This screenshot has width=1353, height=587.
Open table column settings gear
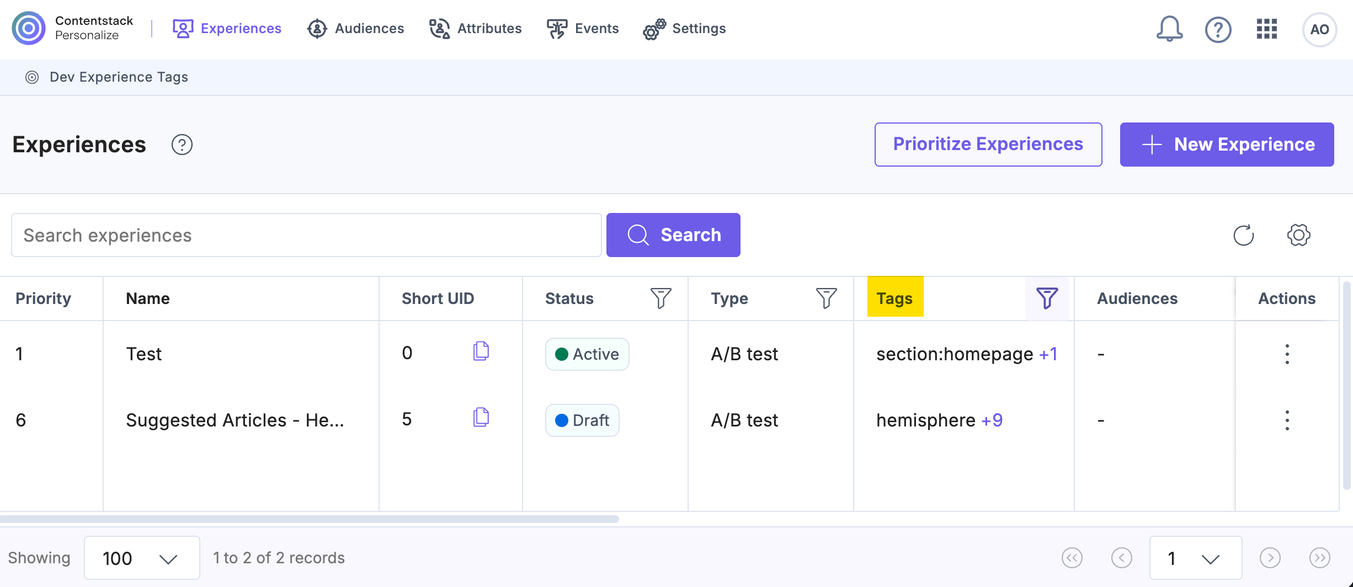(x=1298, y=235)
